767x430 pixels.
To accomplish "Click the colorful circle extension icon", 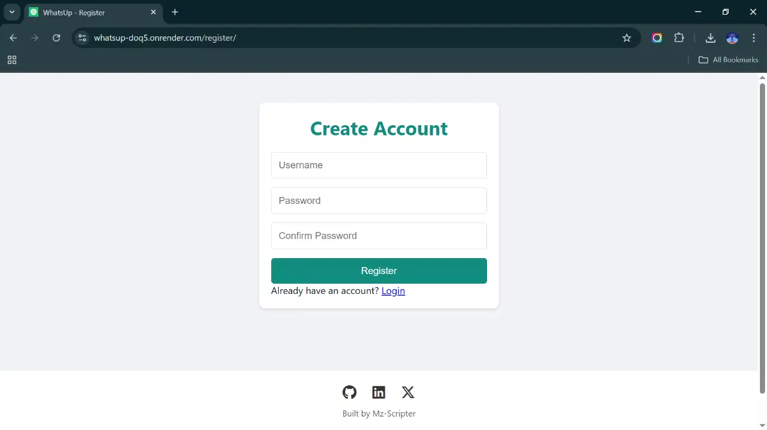I will pyautogui.click(x=657, y=38).
